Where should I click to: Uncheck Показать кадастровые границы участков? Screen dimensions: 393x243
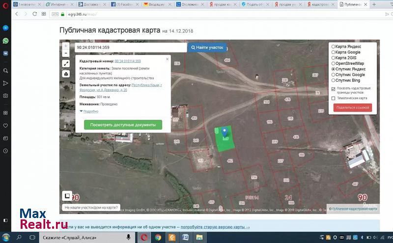pos(334,89)
